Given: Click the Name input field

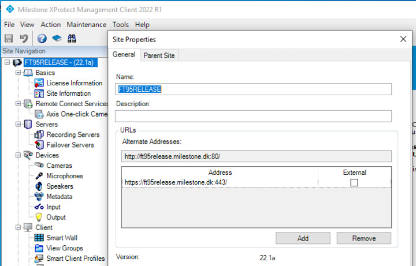Looking at the screenshot, I should 253,89.
